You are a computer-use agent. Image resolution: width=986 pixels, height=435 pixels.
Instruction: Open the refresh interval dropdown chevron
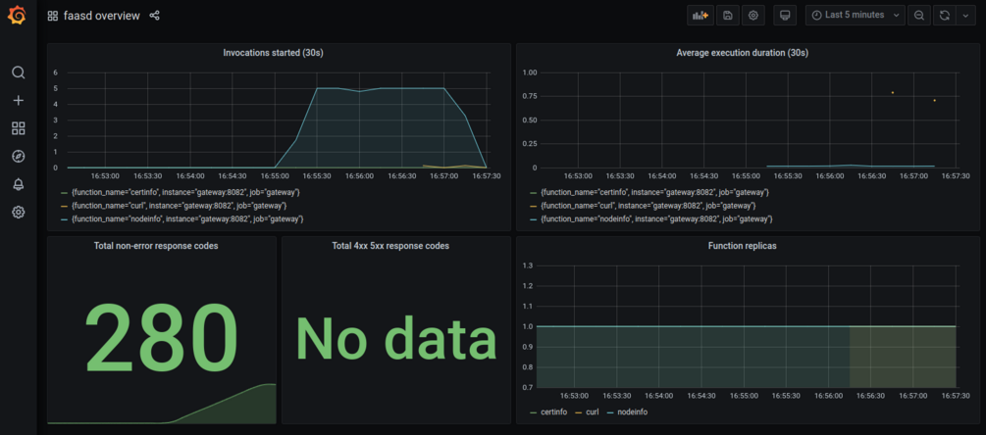[965, 16]
